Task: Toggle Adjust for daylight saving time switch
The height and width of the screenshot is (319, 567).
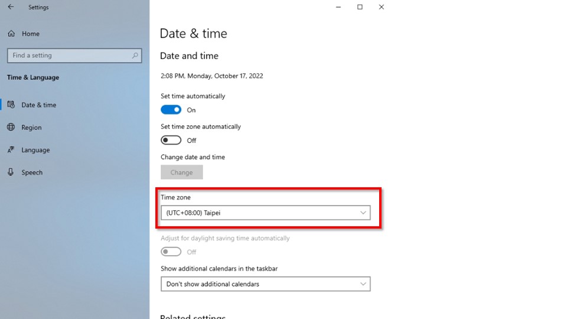Action: (x=171, y=252)
